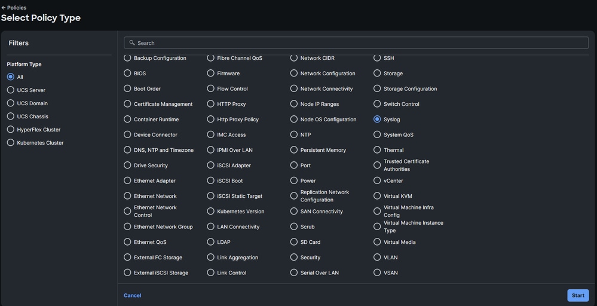
Task: Choose LDAP policy type
Action: 210,241
